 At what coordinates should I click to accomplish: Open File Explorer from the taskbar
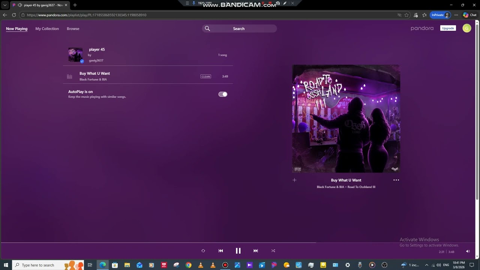click(127, 265)
